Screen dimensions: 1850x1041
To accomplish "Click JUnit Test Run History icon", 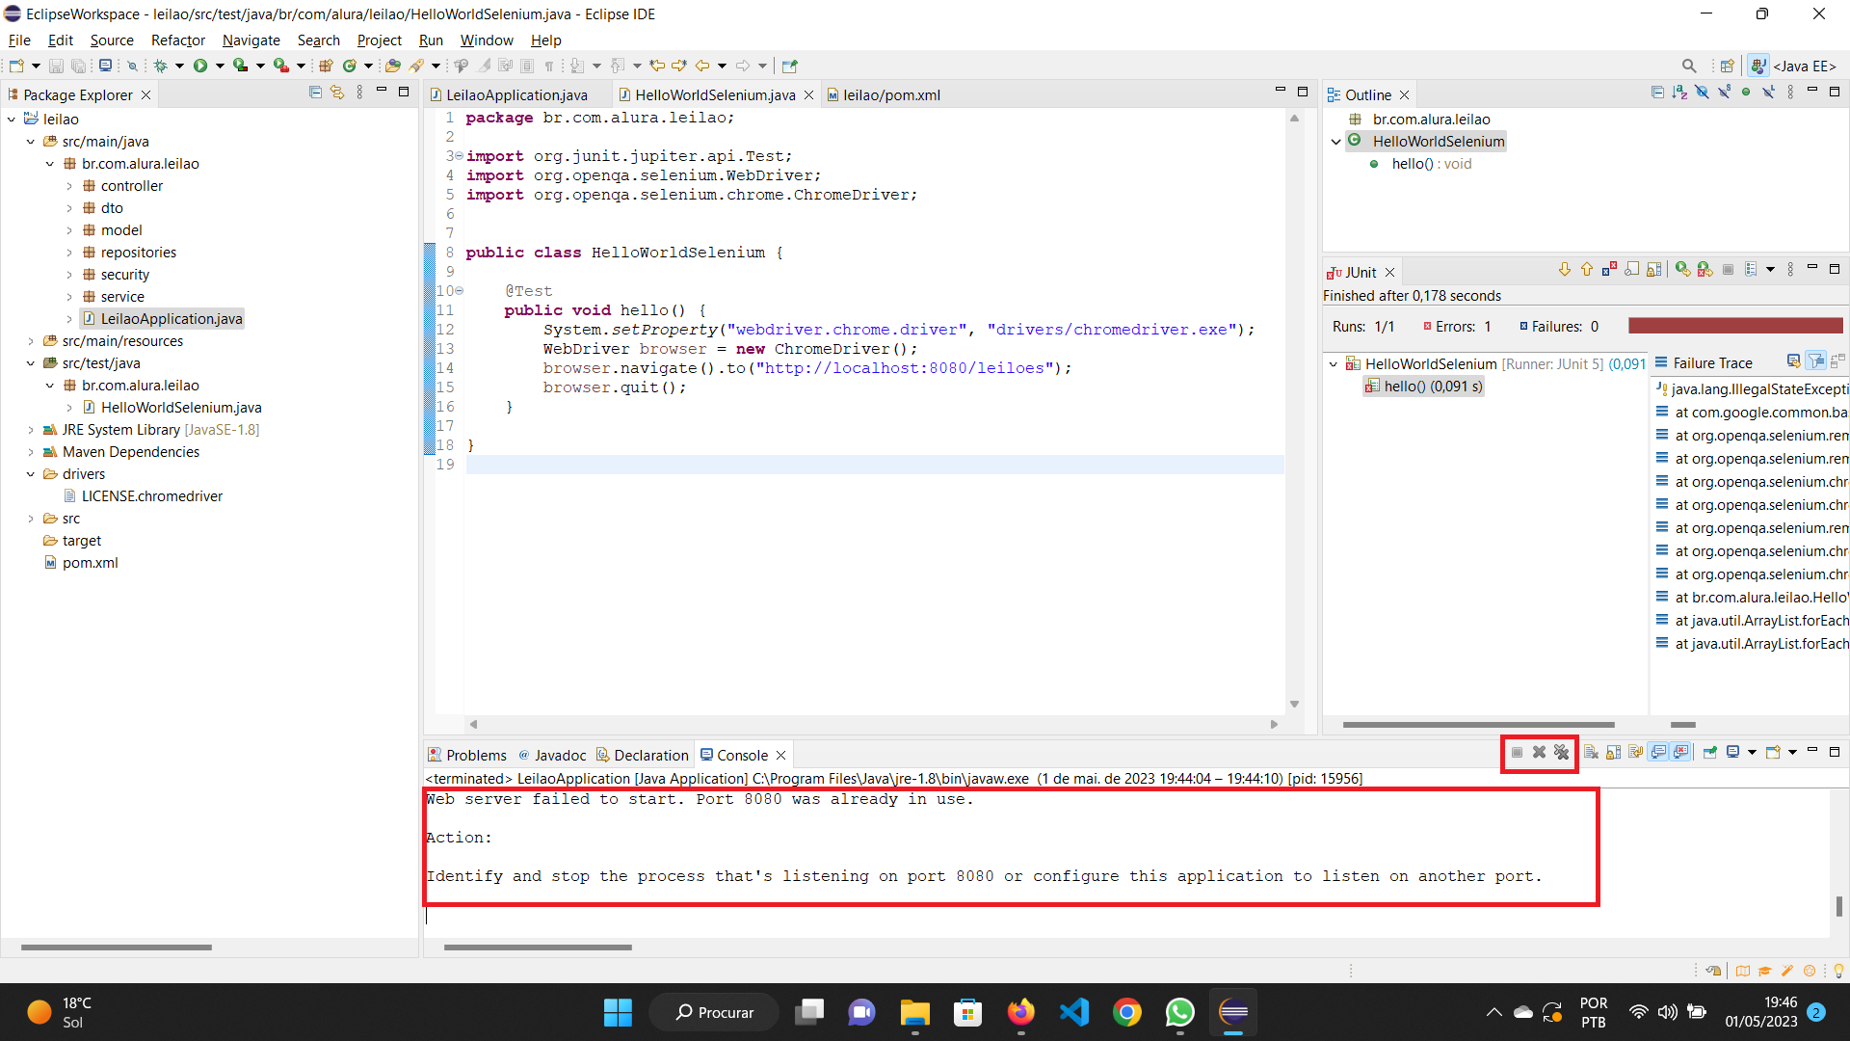I will (1751, 270).
